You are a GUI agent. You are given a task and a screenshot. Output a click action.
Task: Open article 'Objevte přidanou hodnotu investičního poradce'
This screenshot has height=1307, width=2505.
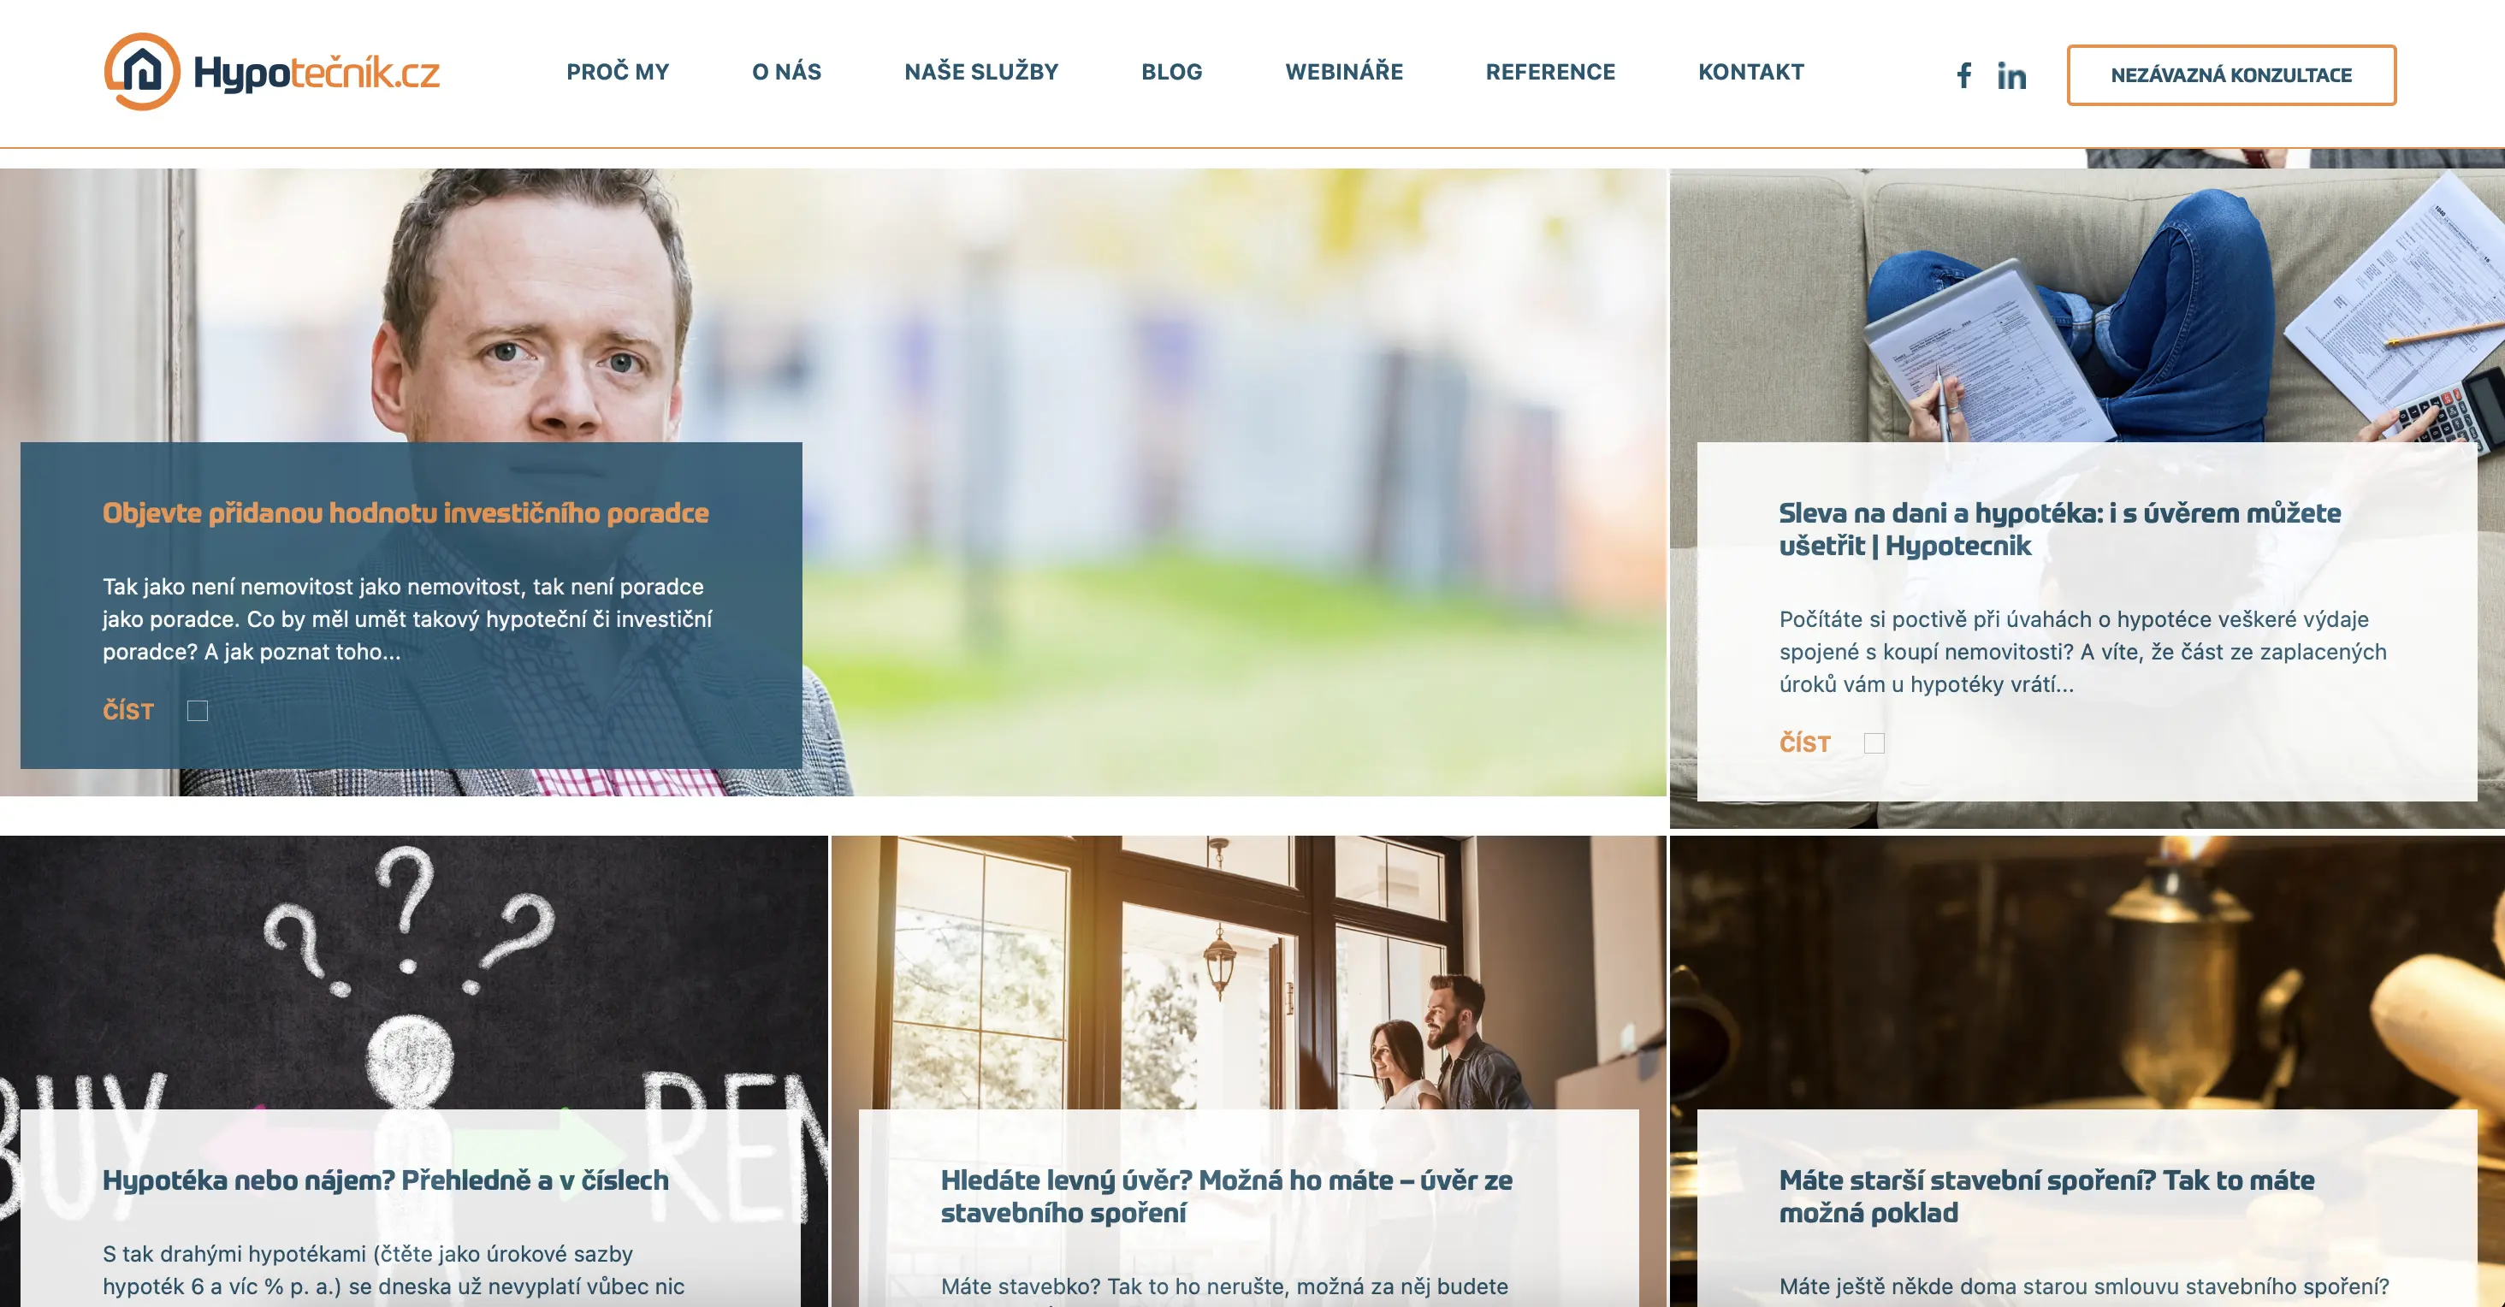pyautogui.click(x=406, y=512)
